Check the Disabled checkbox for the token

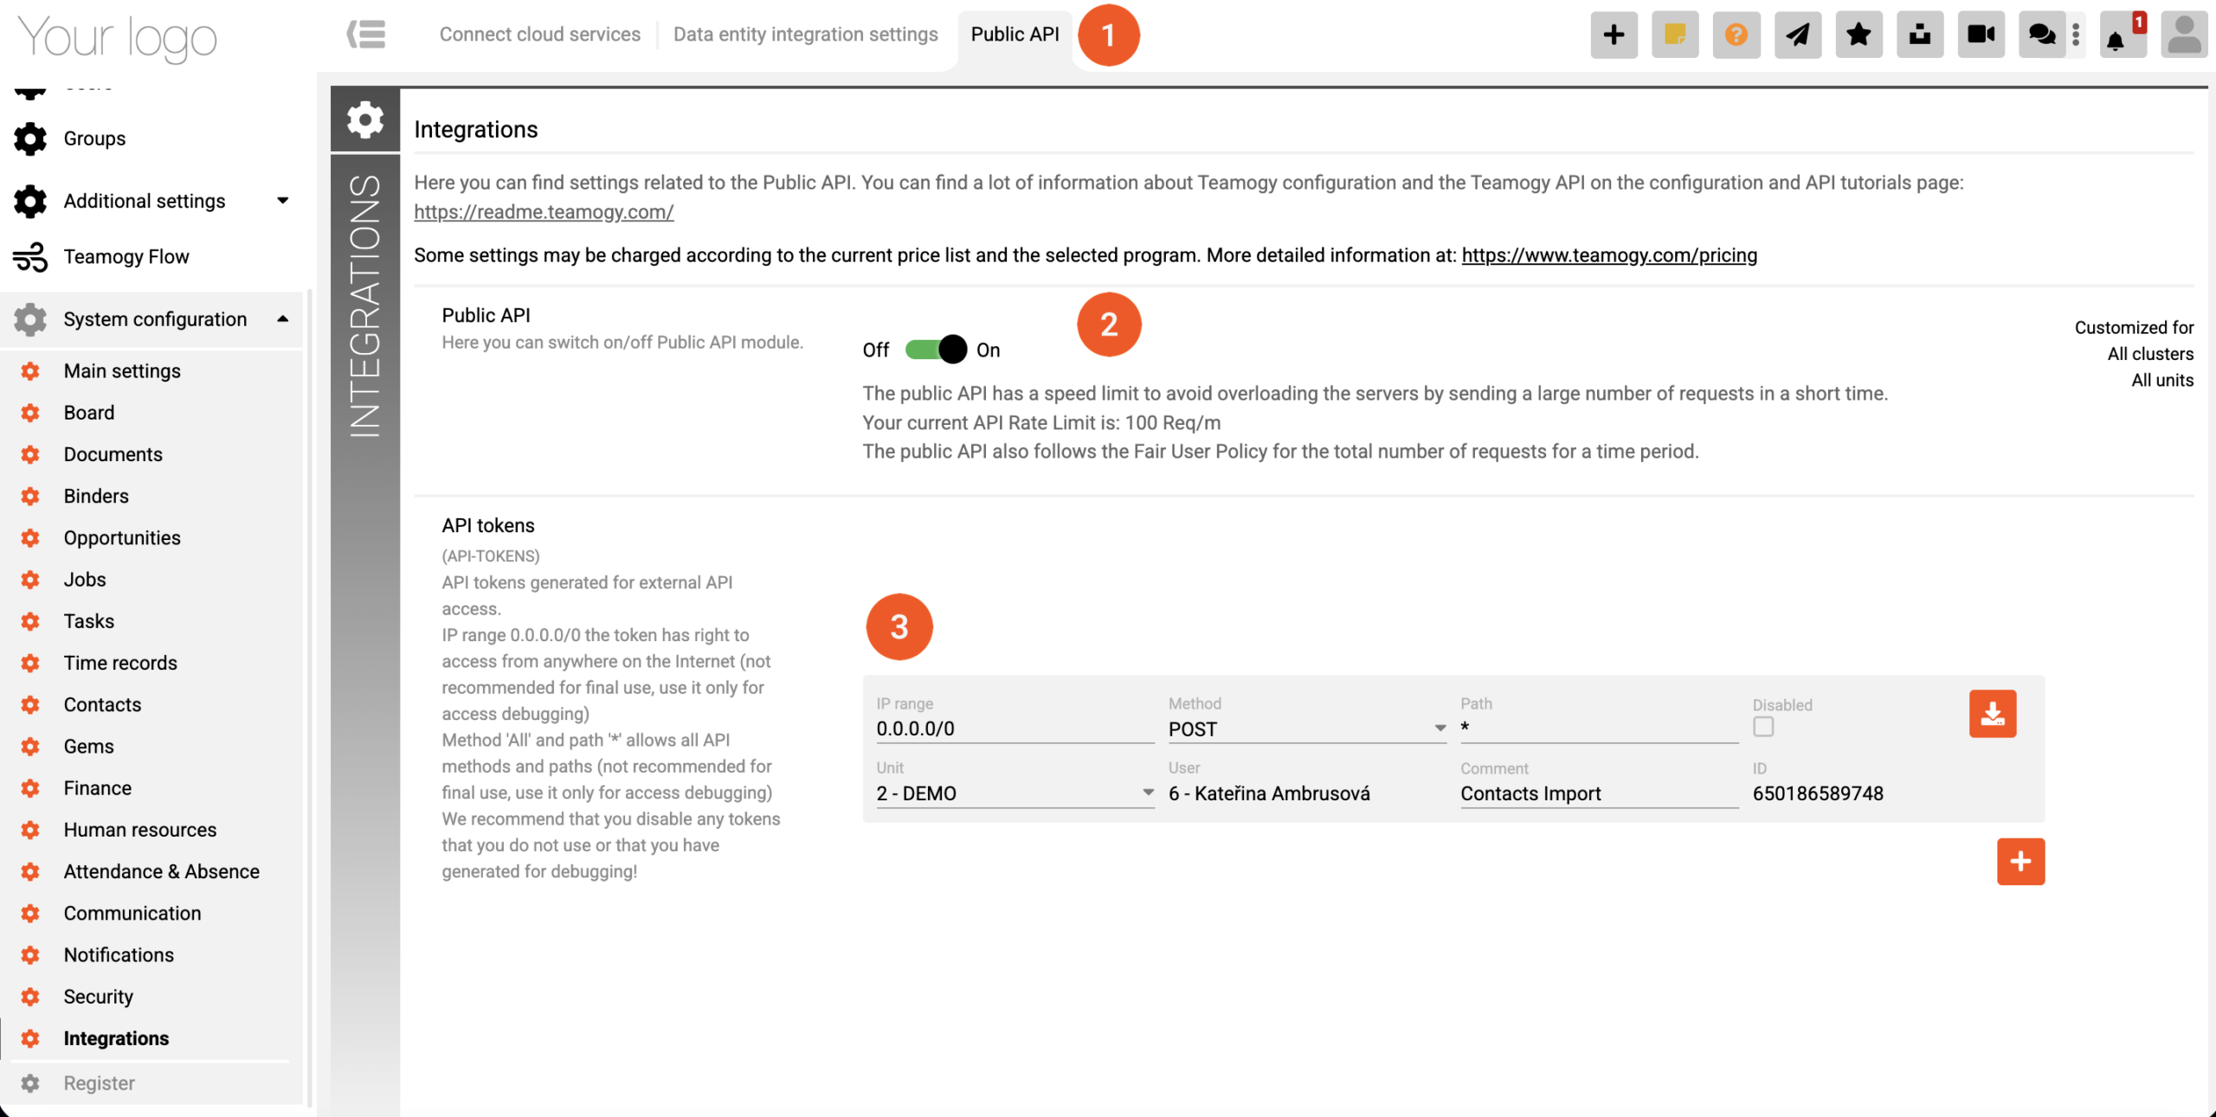(x=1763, y=727)
